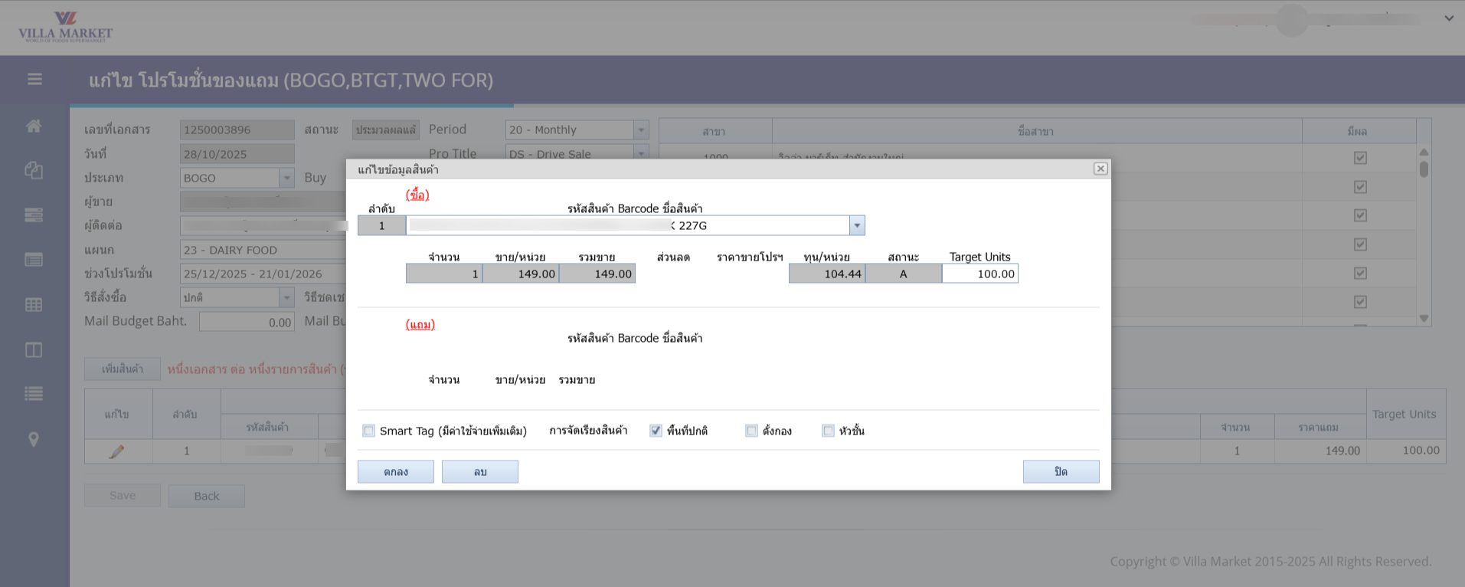Expand the product barcode dropdown arrow
This screenshot has height=587, width=1465.
(x=857, y=225)
